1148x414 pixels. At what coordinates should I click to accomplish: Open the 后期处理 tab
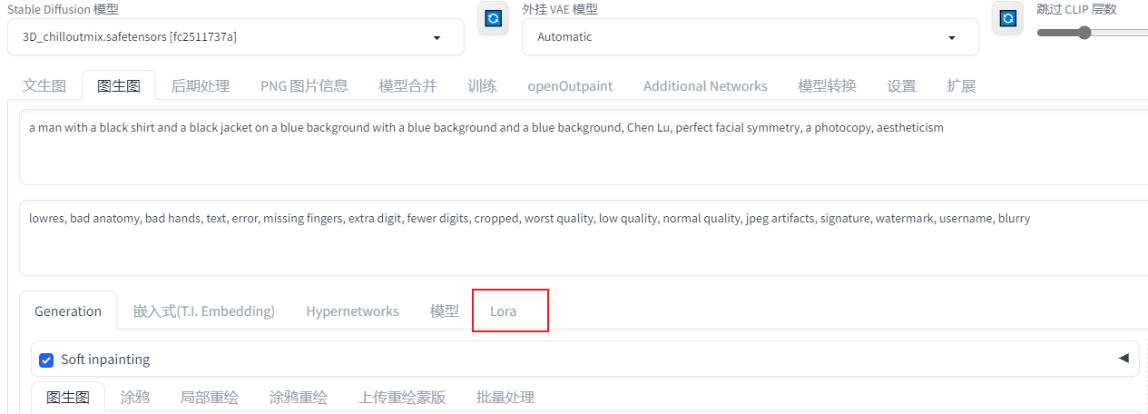pyautogui.click(x=201, y=86)
